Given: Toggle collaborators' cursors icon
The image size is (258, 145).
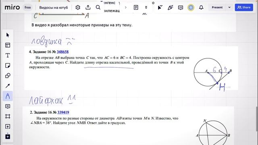Looking at the screenshot, I should [160, 7].
